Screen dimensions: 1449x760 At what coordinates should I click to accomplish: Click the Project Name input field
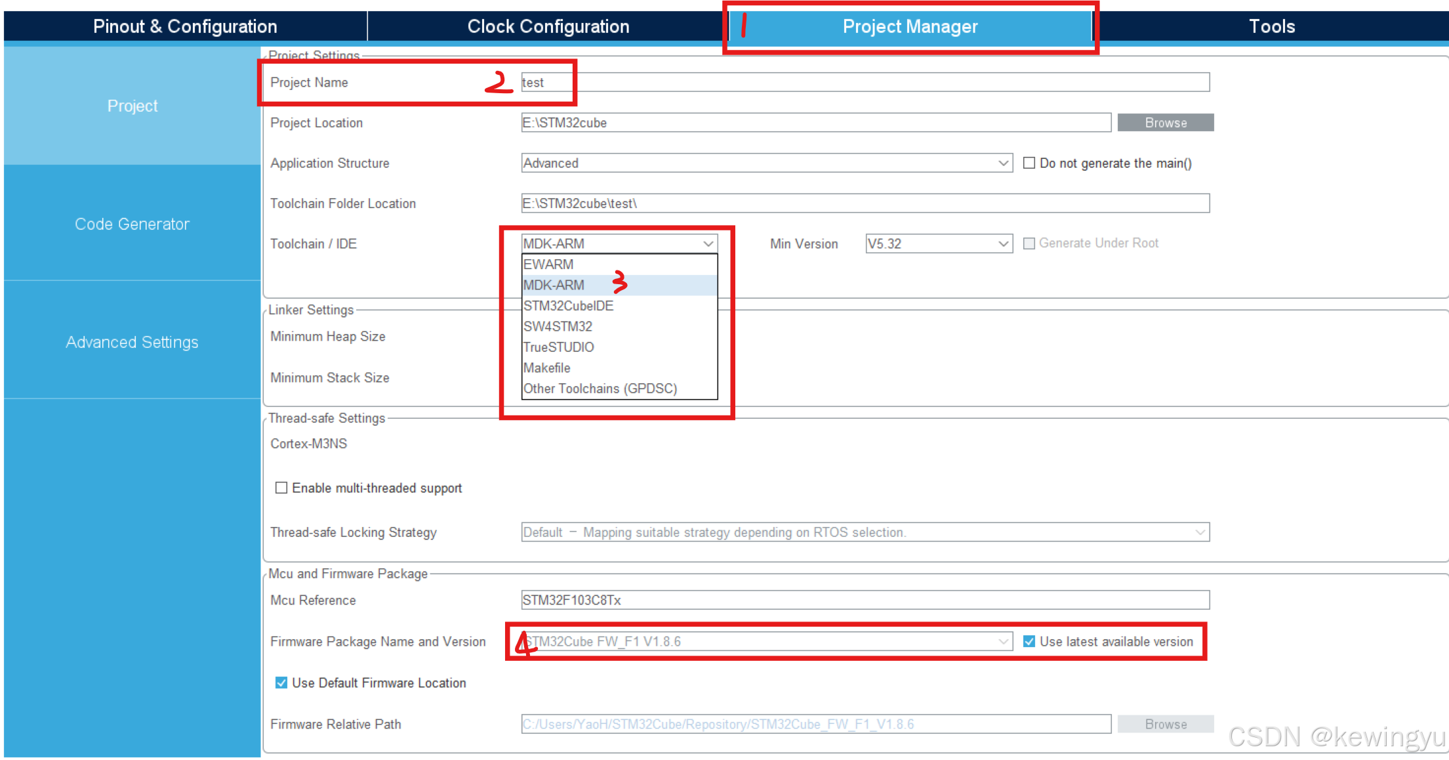(865, 83)
